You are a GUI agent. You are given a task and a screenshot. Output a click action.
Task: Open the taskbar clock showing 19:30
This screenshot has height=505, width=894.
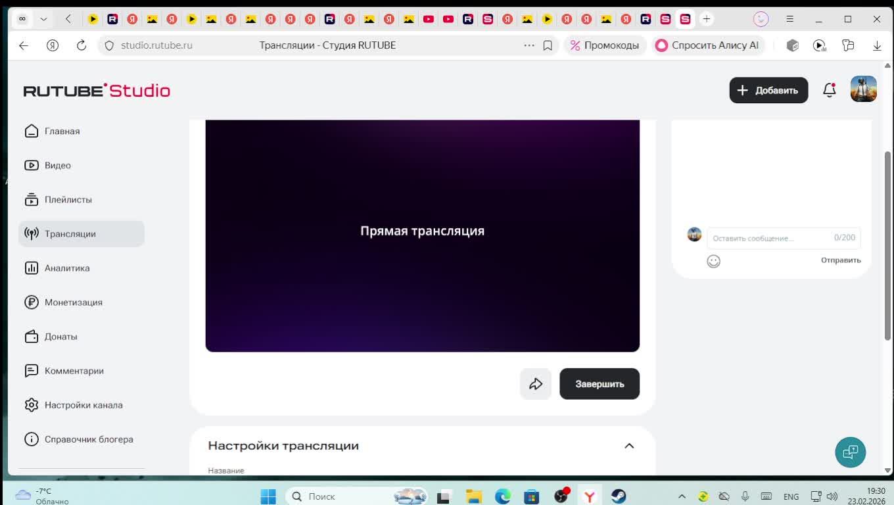[866, 496]
